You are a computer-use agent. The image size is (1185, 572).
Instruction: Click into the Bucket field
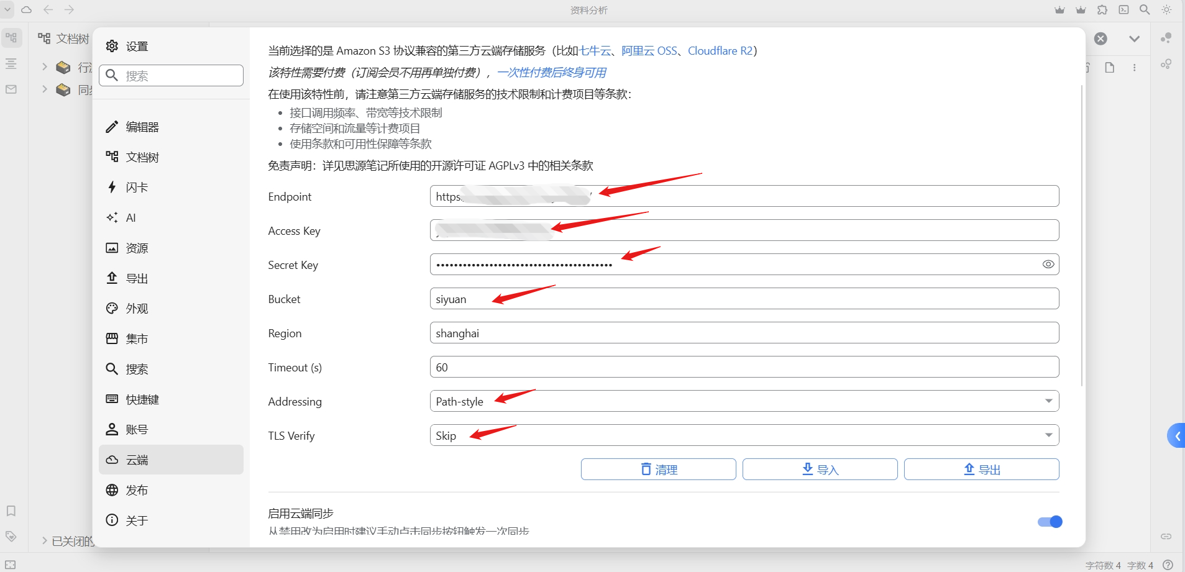[x=744, y=299]
